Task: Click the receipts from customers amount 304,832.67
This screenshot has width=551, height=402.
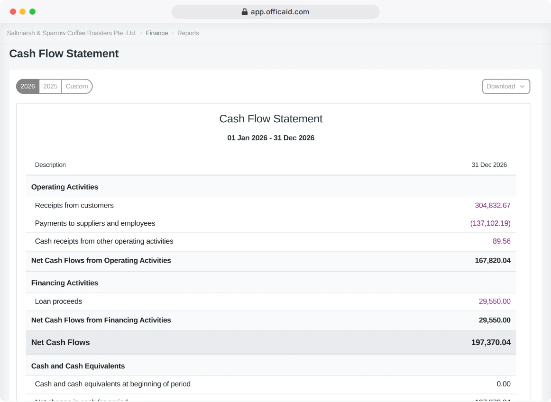Action: pyautogui.click(x=493, y=206)
